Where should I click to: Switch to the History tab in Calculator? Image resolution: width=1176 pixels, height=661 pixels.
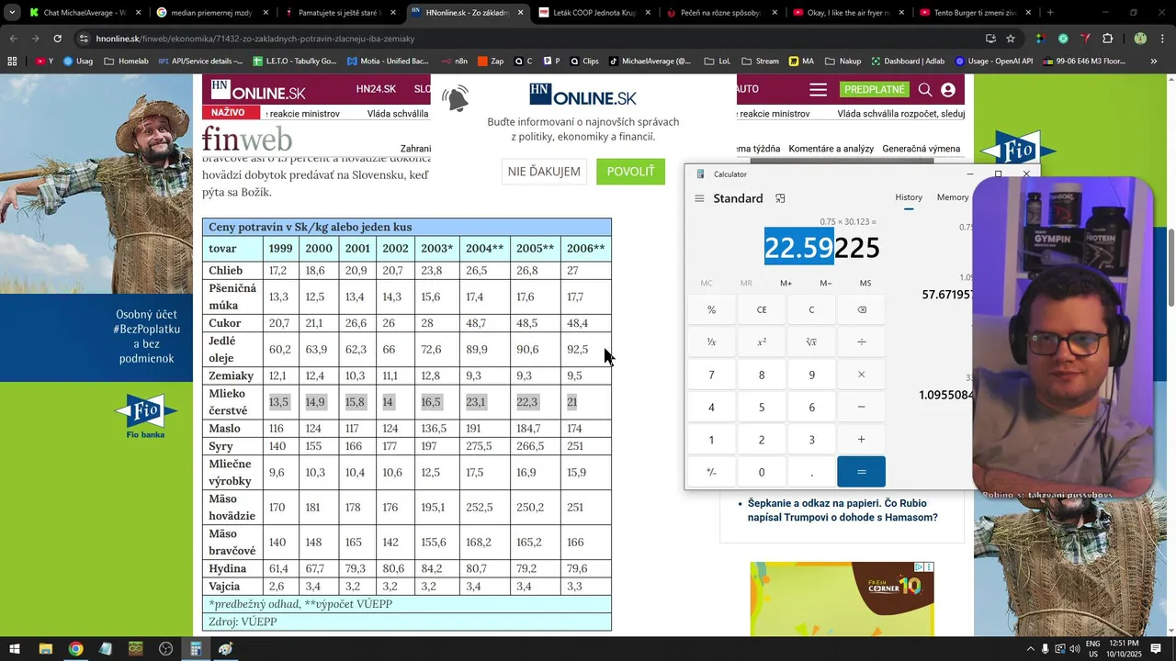coord(909,197)
